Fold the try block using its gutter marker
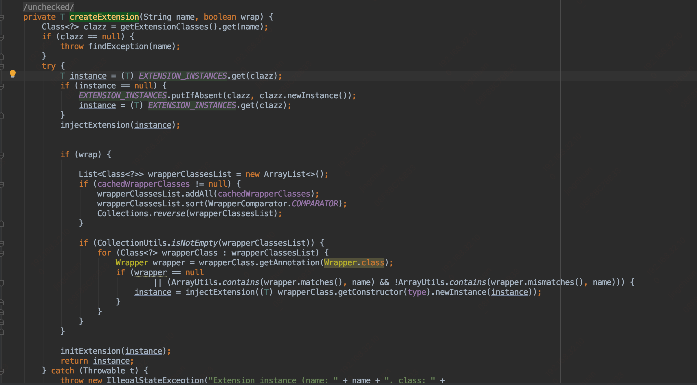This screenshot has width=697, height=385. (2, 66)
